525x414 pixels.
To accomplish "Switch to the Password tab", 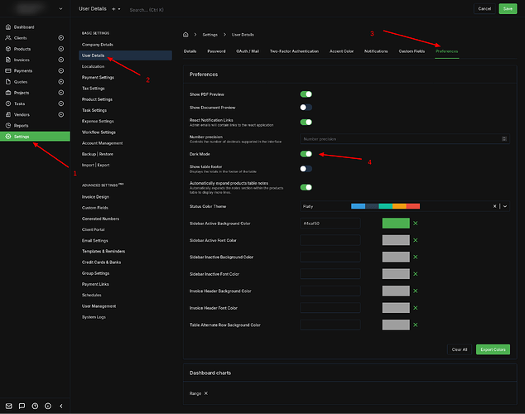I will (216, 51).
